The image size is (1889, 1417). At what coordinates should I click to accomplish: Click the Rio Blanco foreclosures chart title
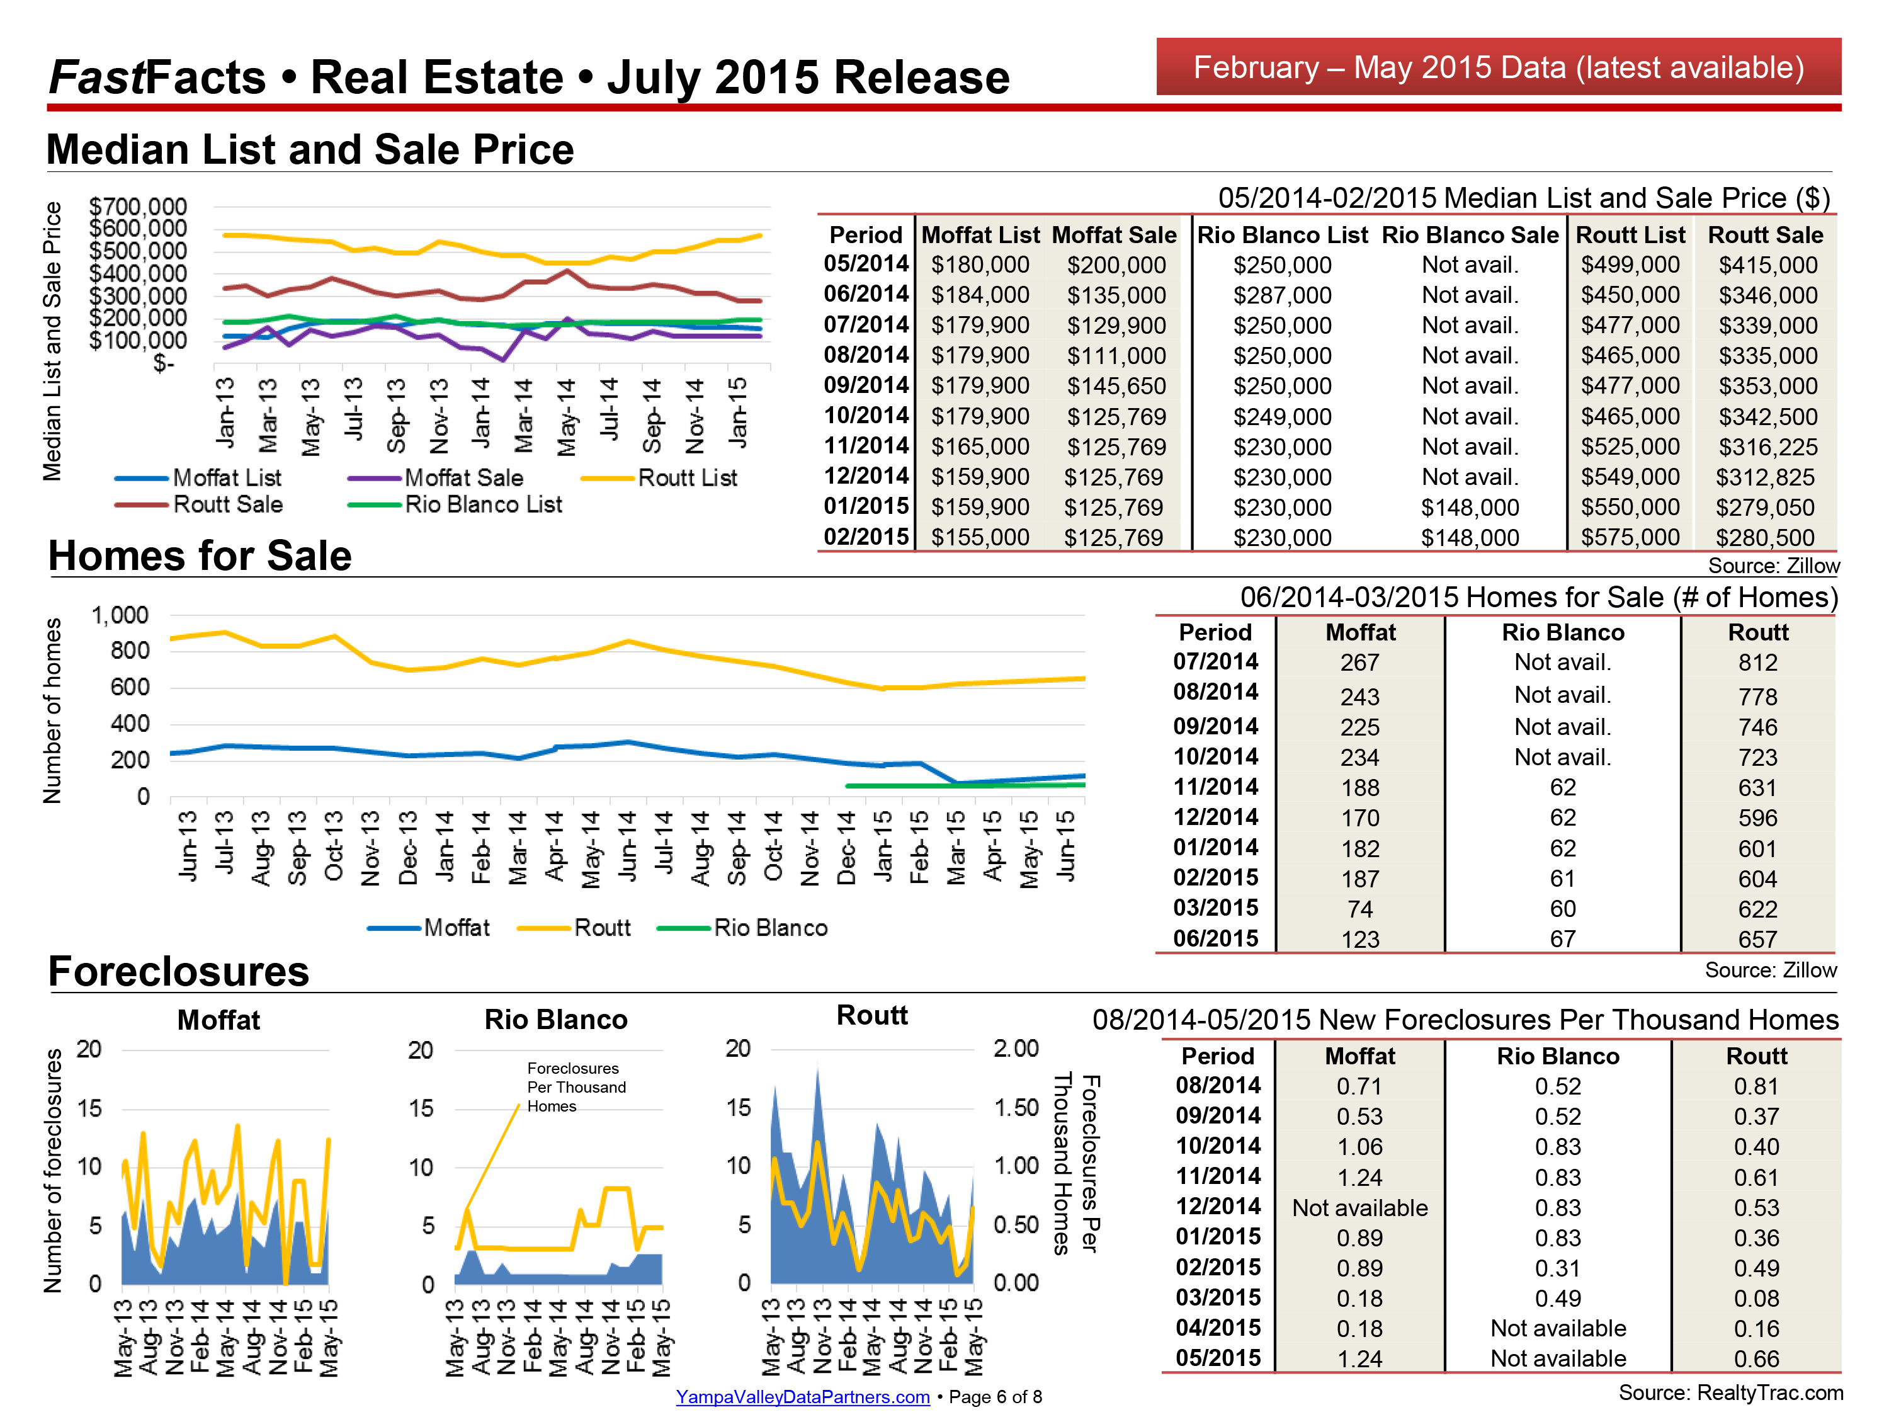[x=556, y=1020]
